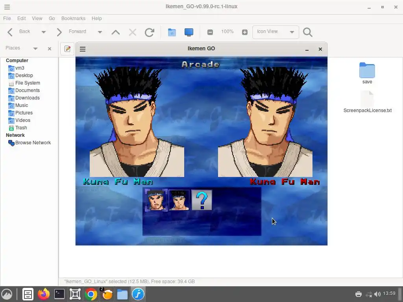
Task: Open the file manager hamburger menu
Action: [x=7, y=7]
